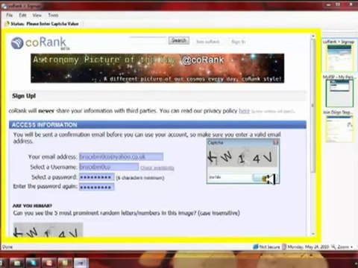358x268 pixels.
Task: Click the Captcha dialog text field
Action: click(x=230, y=177)
